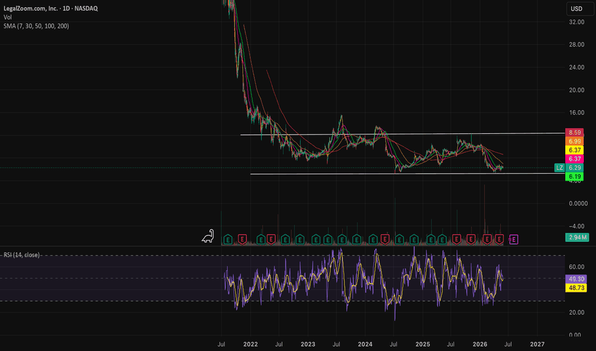Click the 2022 time axis label
596x351 pixels.
coord(251,344)
